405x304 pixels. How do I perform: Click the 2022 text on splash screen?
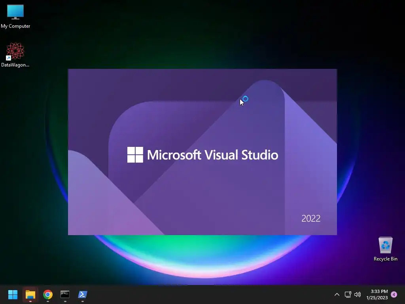[311, 218]
